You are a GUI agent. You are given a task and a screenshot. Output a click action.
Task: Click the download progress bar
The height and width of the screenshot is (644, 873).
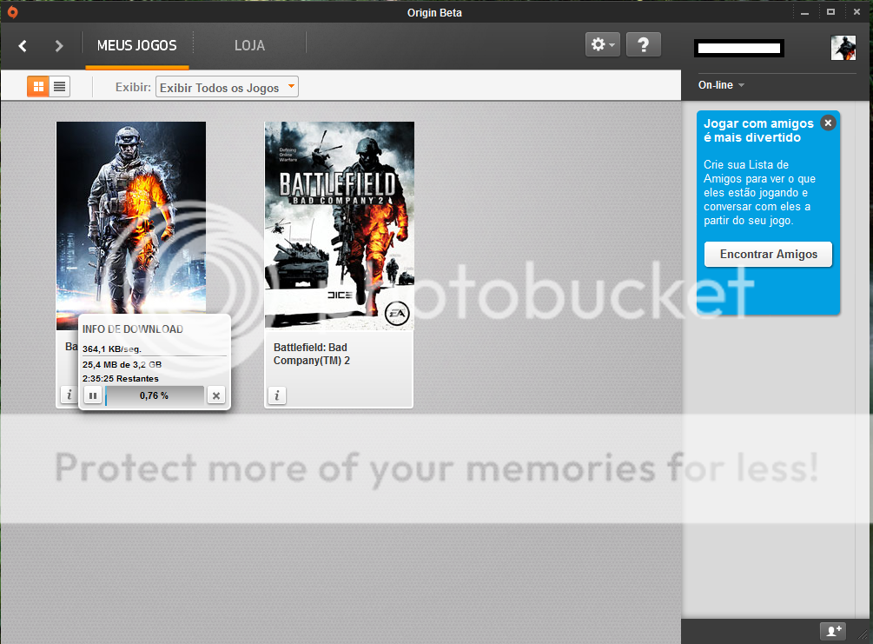tap(154, 395)
